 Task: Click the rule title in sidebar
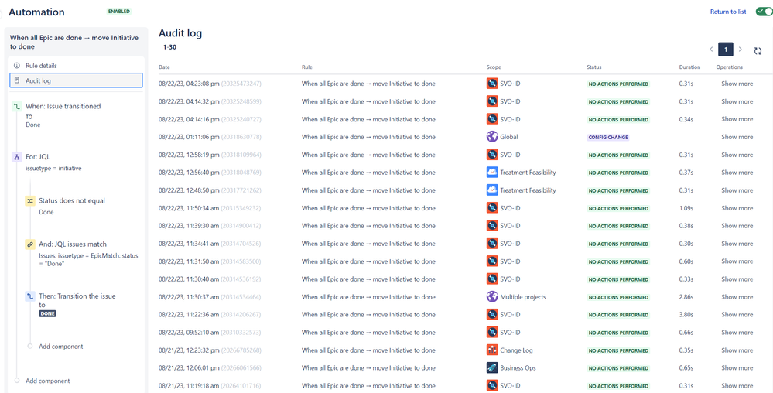74,42
